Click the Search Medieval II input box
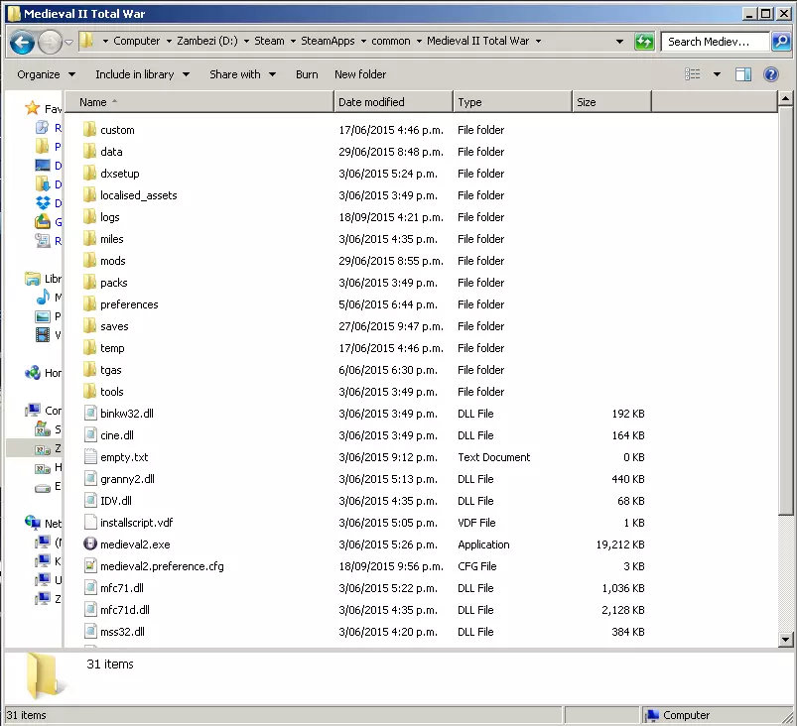Image resolution: width=797 pixels, height=726 pixels. (x=716, y=42)
